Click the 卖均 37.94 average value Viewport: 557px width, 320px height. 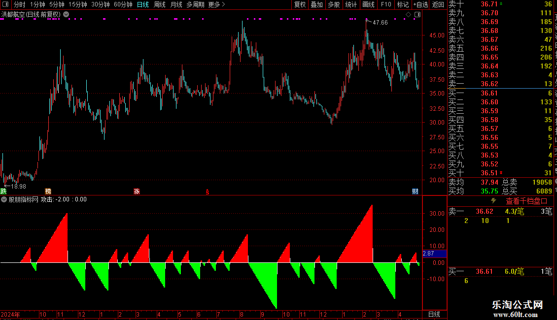click(x=489, y=182)
